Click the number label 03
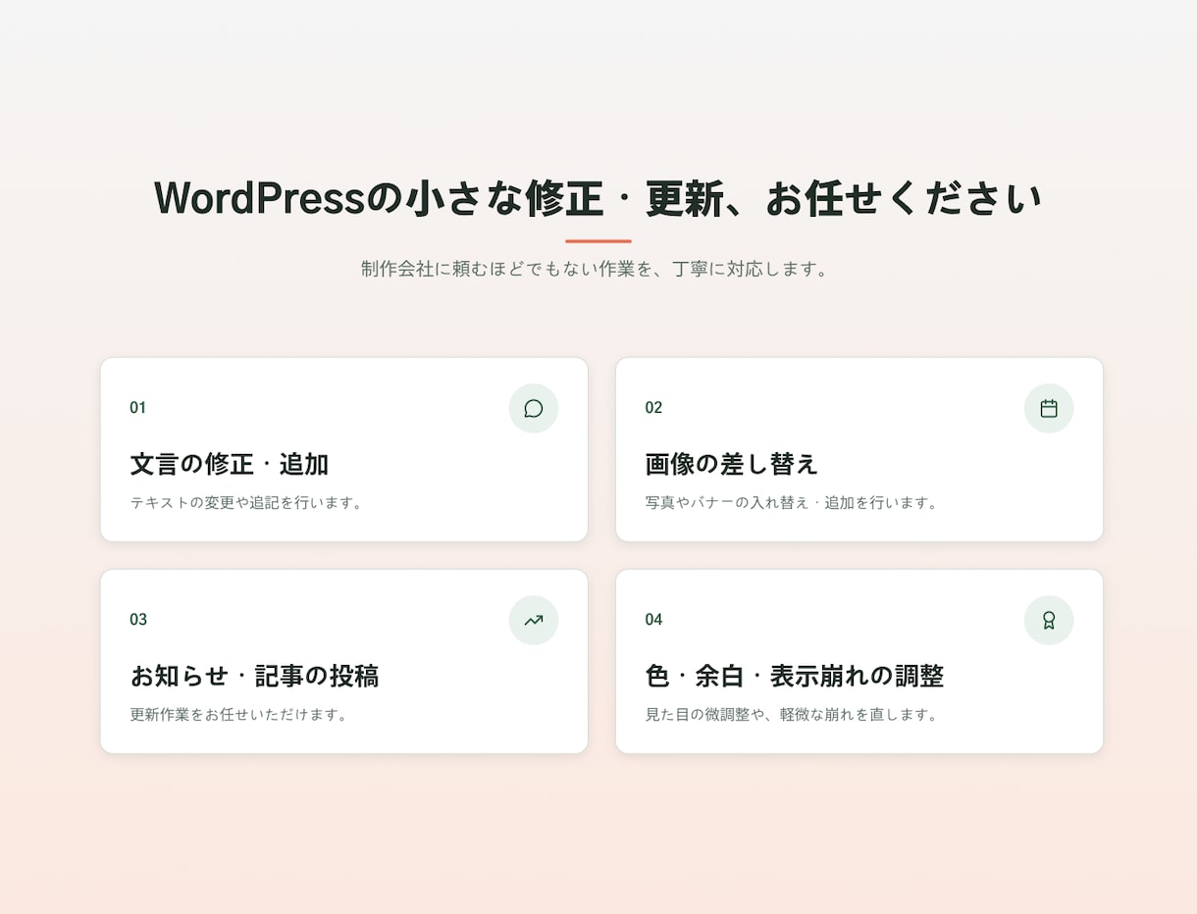 (x=138, y=620)
